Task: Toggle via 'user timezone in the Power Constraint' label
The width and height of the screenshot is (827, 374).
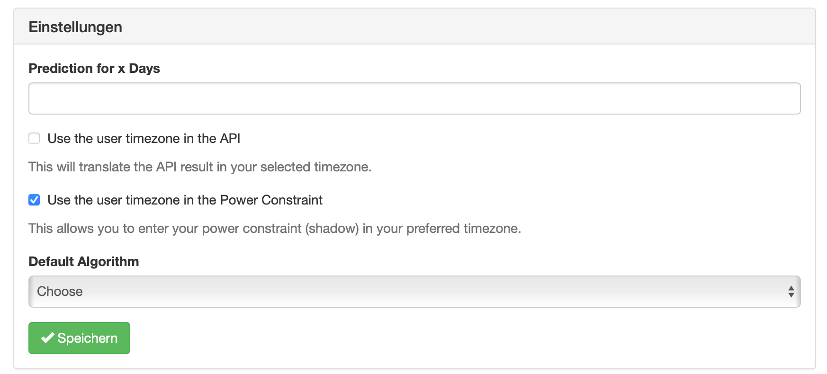Action: pyautogui.click(x=185, y=200)
